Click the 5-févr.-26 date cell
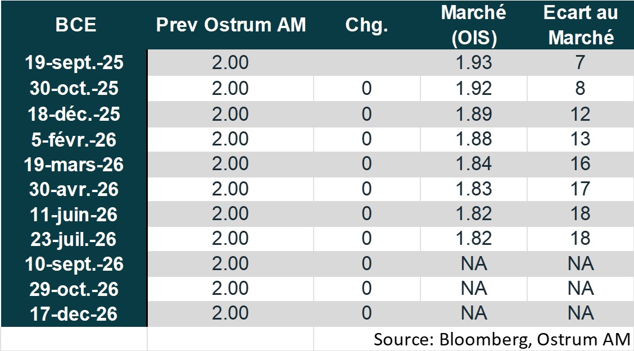The height and width of the screenshot is (351, 634). 74,139
